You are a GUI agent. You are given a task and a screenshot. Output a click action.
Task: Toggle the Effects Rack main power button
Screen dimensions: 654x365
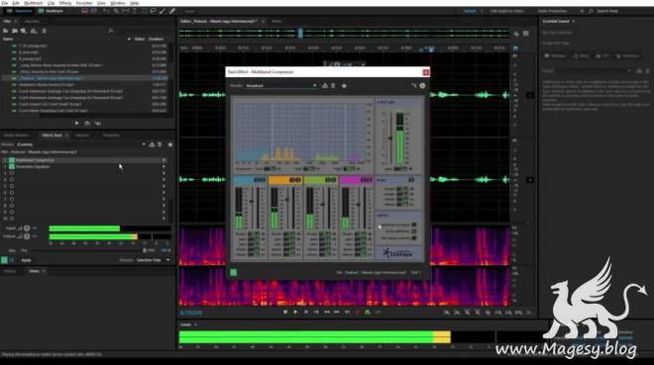4,260
